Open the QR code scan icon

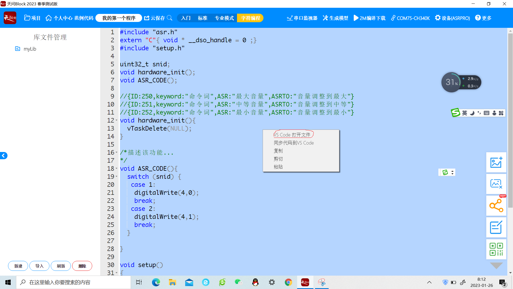point(496,249)
